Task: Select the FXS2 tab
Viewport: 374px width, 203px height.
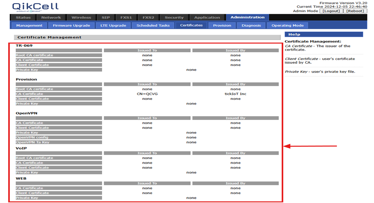Action: pos(148,17)
